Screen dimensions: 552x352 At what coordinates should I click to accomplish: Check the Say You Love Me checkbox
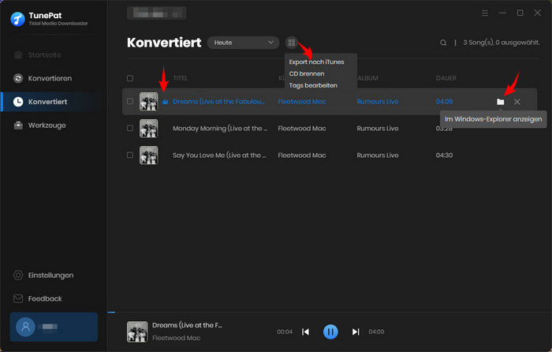(x=130, y=155)
